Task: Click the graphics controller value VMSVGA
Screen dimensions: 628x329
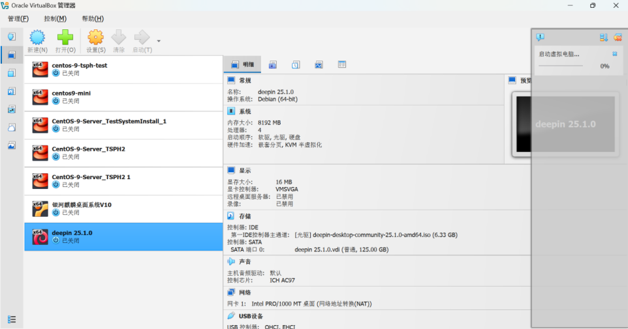Action: coord(287,189)
